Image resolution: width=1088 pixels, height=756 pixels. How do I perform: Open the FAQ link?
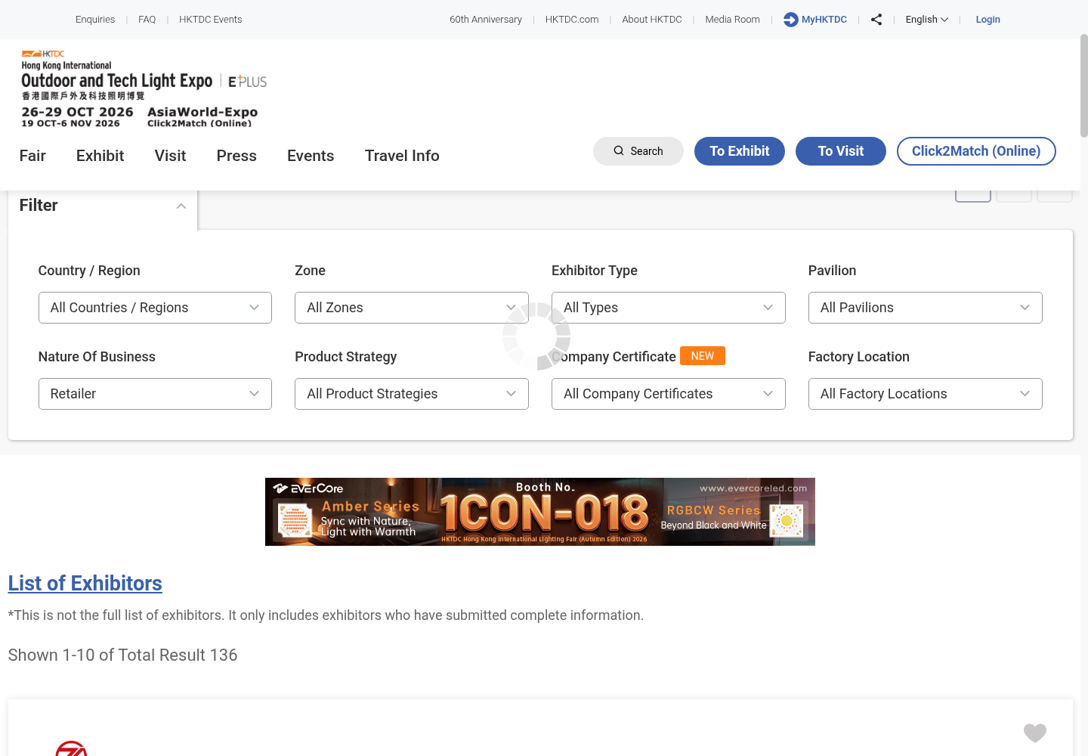coord(147,20)
